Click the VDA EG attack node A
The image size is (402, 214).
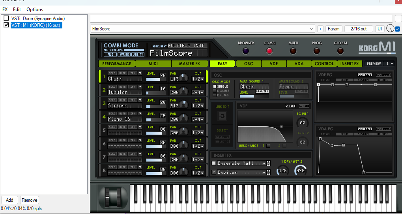point(320,139)
